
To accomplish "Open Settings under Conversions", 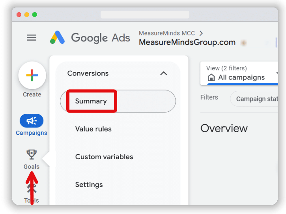I will (x=89, y=185).
